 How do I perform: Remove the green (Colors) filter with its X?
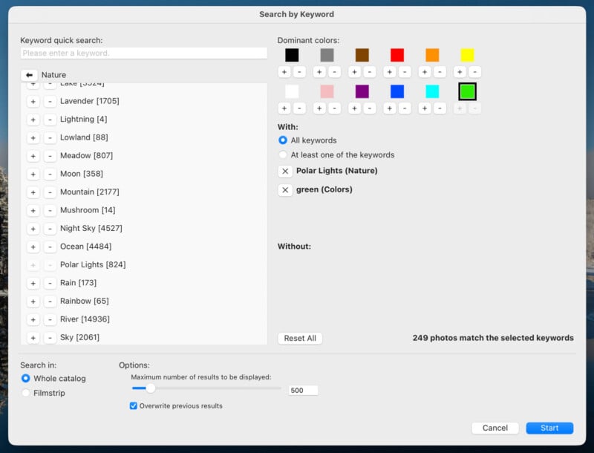pyautogui.click(x=286, y=190)
